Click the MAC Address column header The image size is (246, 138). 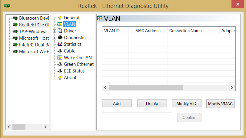point(148,31)
